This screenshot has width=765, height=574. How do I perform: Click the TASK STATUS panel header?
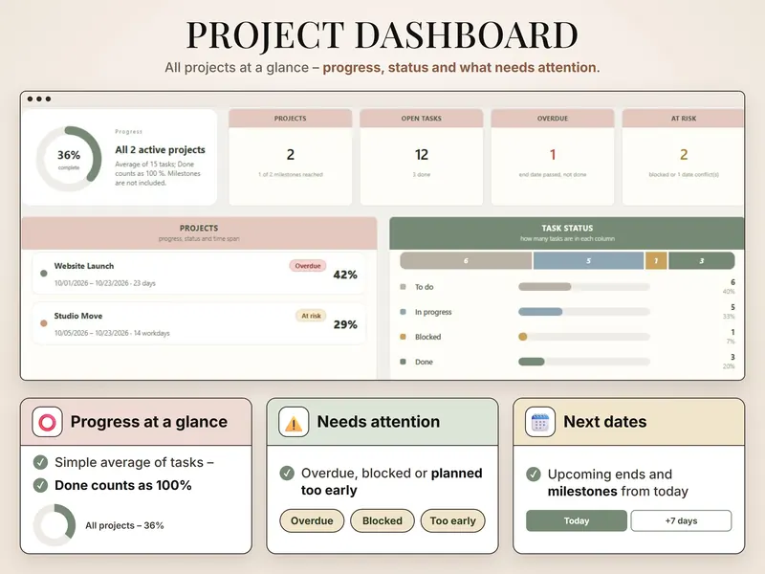[567, 232]
